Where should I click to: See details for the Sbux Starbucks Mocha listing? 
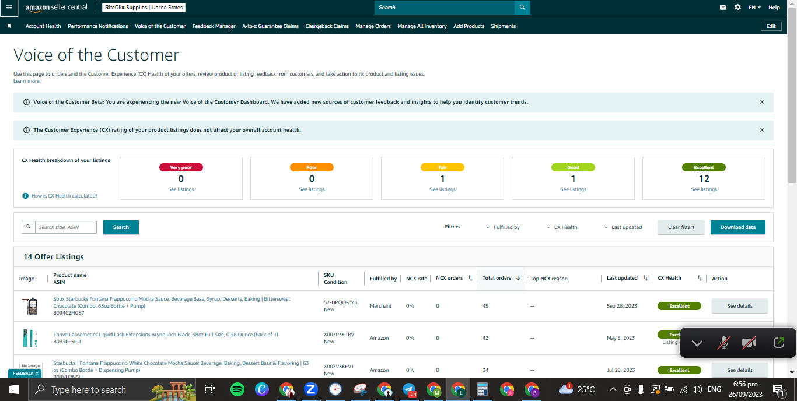740,306
